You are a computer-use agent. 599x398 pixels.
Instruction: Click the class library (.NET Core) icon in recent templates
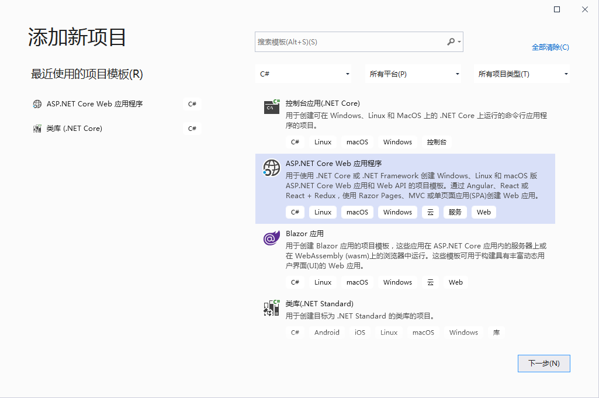[37, 129]
